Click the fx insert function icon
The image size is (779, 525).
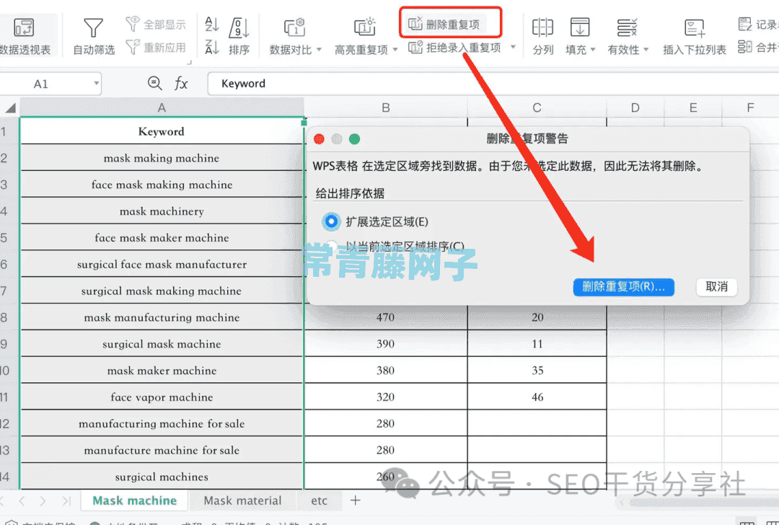point(181,84)
